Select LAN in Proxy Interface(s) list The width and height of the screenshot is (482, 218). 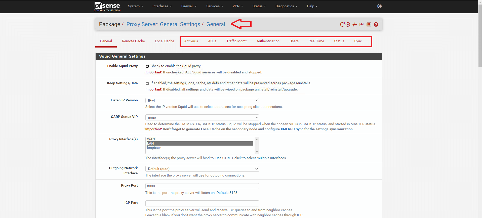pyautogui.click(x=200, y=143)
